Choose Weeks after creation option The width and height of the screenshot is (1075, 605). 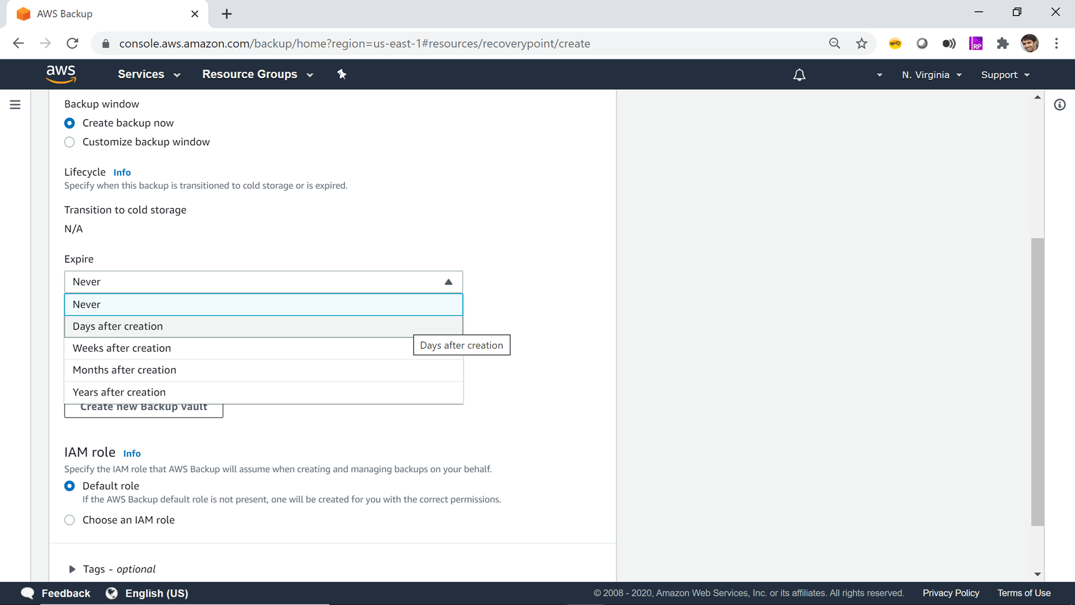click(122, 348)
